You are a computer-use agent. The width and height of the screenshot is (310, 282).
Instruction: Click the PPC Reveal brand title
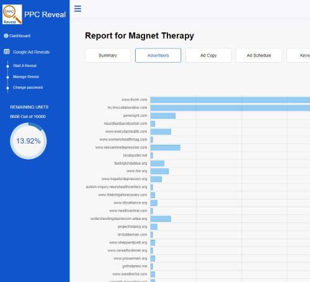pyautogui.click(x=45, y=14)
